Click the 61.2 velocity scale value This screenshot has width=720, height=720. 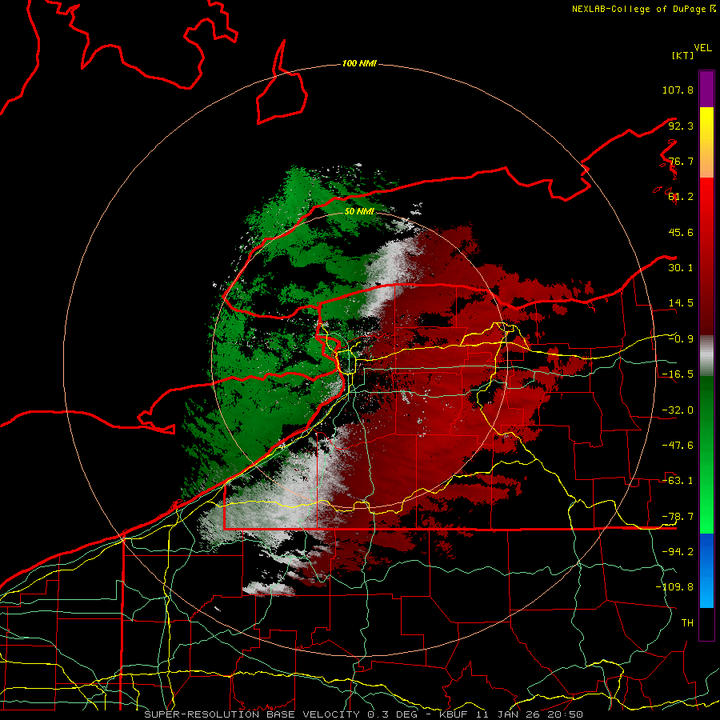[681, 197]
